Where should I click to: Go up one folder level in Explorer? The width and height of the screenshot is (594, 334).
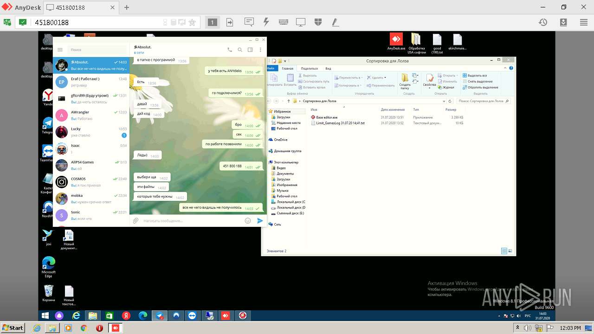(x=288, y=101)
